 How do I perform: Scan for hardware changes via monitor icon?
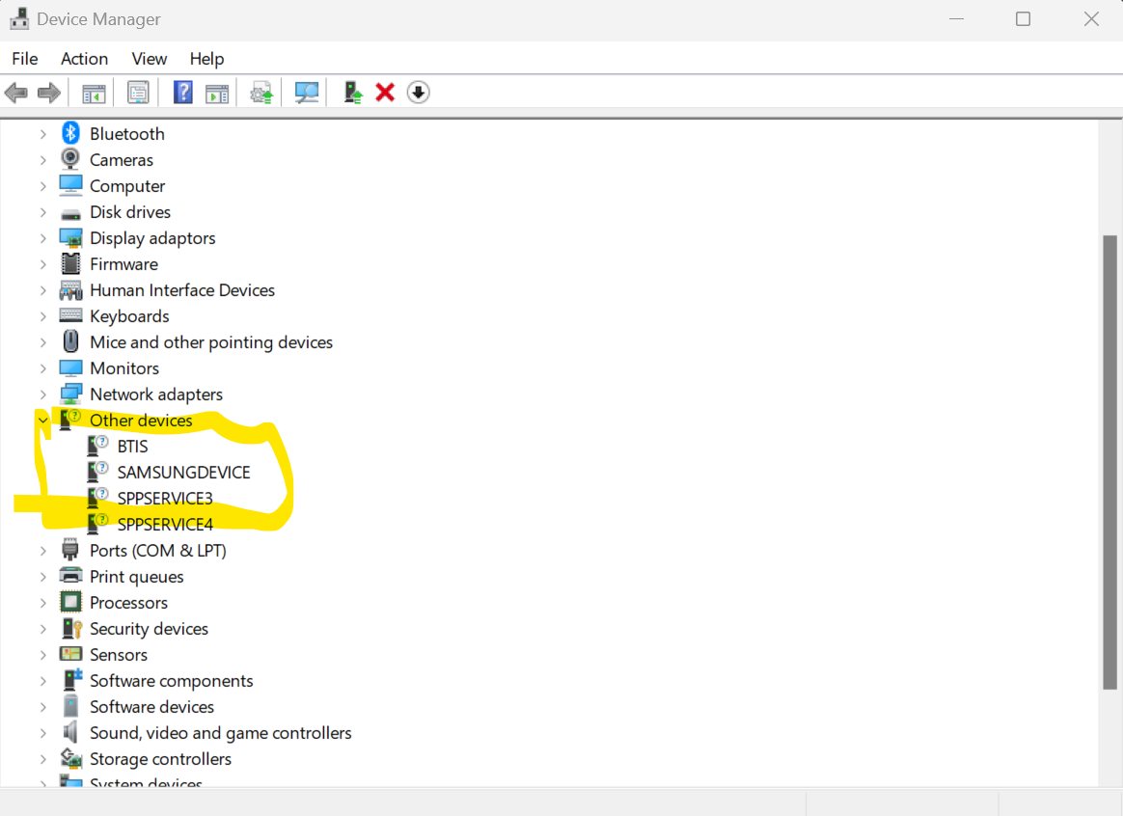point(307,93)
